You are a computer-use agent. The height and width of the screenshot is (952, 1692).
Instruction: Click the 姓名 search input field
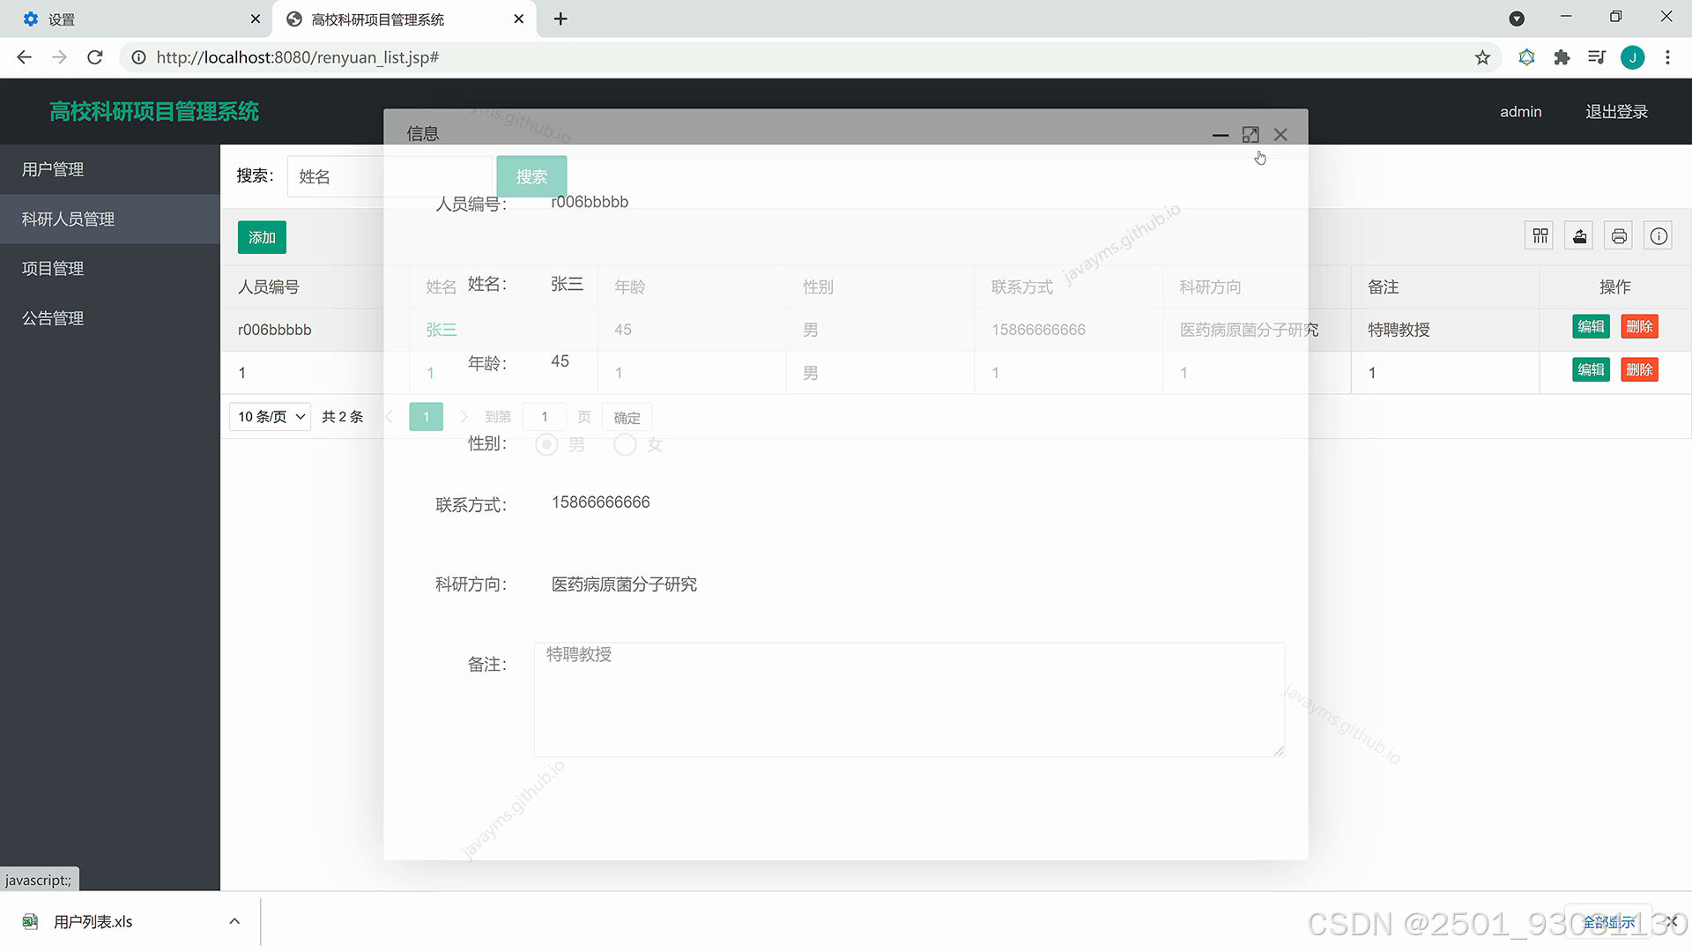pos(390,176)
